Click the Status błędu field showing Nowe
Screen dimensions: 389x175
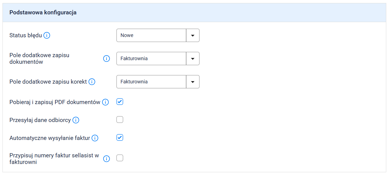[x=151, y=35]
